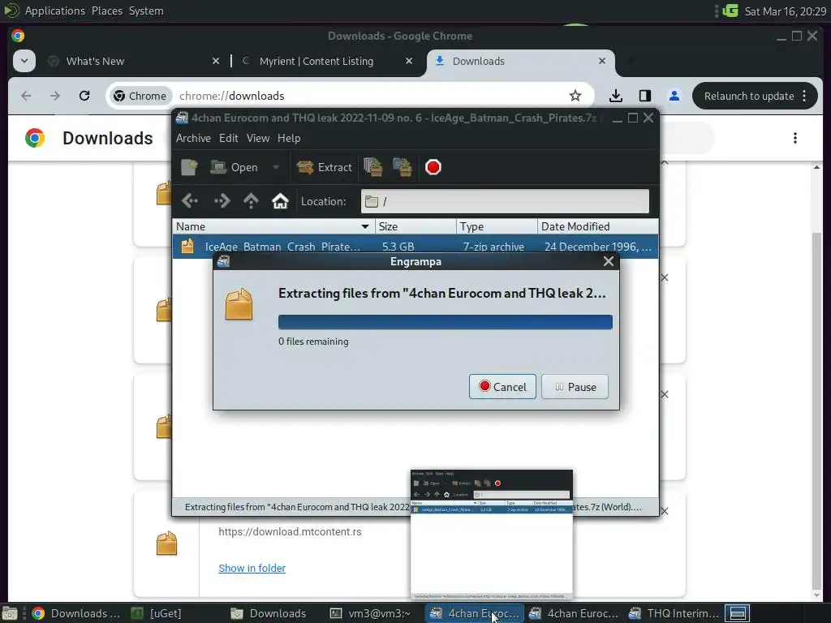Switch to THQ Interim taskbar window
The image size is (831, 623).
point(674,613)
